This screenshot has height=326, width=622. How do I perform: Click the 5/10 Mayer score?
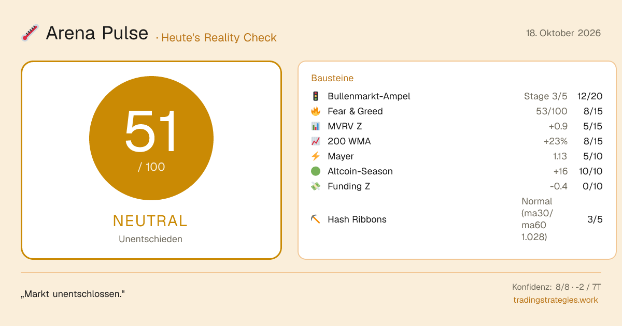click(592, 156)
